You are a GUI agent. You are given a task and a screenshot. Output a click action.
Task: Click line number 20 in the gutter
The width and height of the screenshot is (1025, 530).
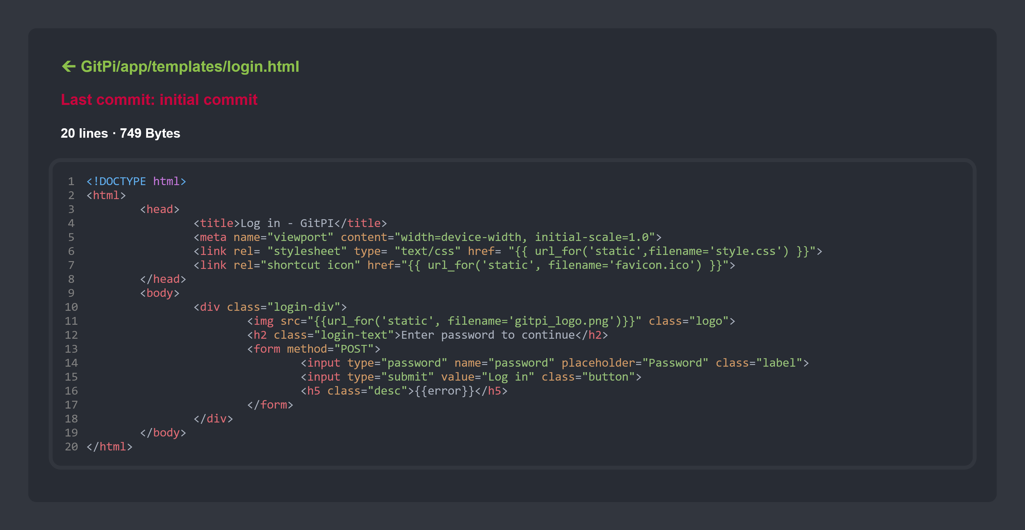(71, 447)
